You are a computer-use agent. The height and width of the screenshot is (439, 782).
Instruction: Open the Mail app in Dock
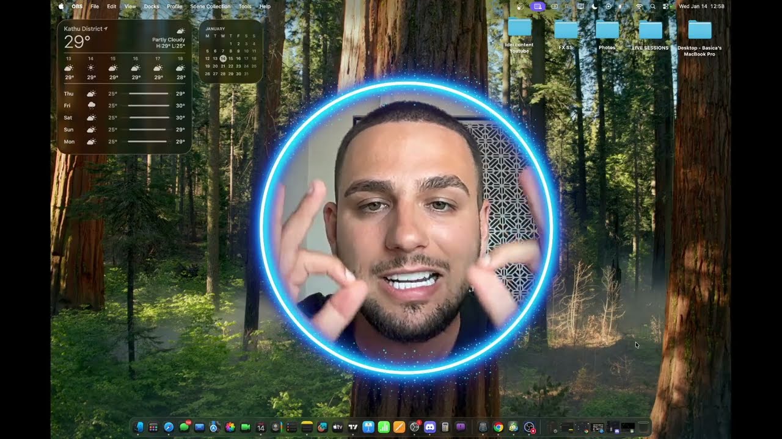tap(199, 427)
